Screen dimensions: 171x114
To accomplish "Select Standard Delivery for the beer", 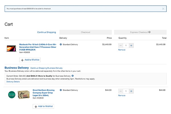I will [61, 90].
